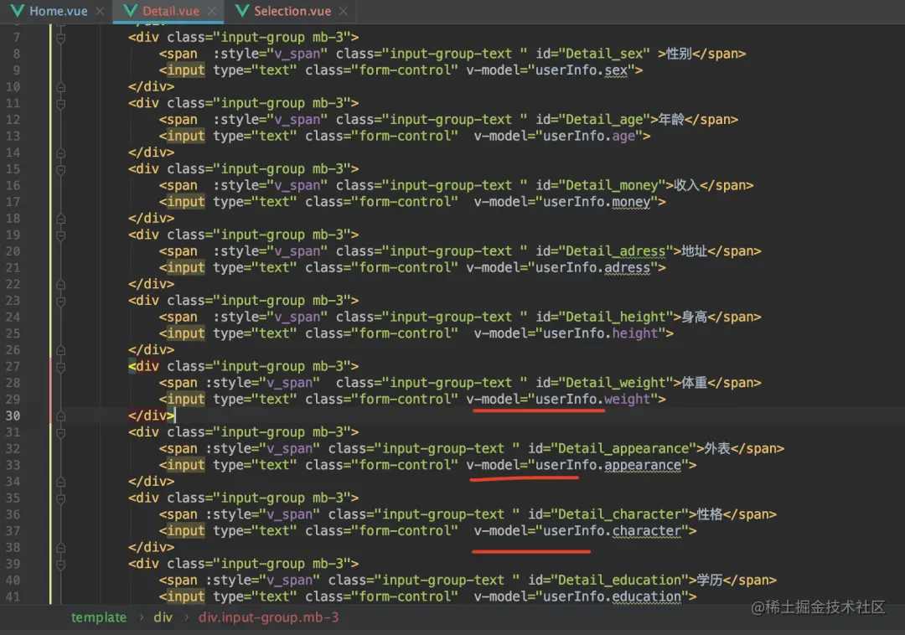Click the userInfo.age v-model binding
Image resolution: width=905 pixels, height=635 pixels.
pos(589,136)
